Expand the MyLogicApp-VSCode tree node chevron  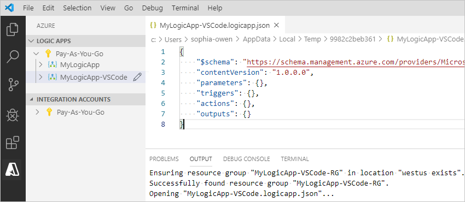(x=41, y=78)
